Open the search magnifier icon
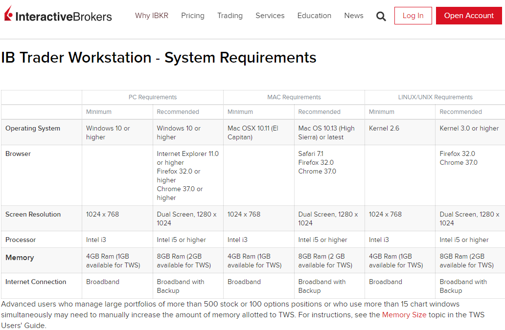 [381, 16]
